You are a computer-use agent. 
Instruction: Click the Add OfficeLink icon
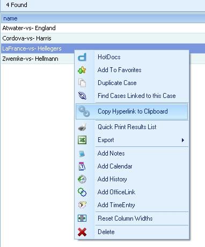click(82, 192)
